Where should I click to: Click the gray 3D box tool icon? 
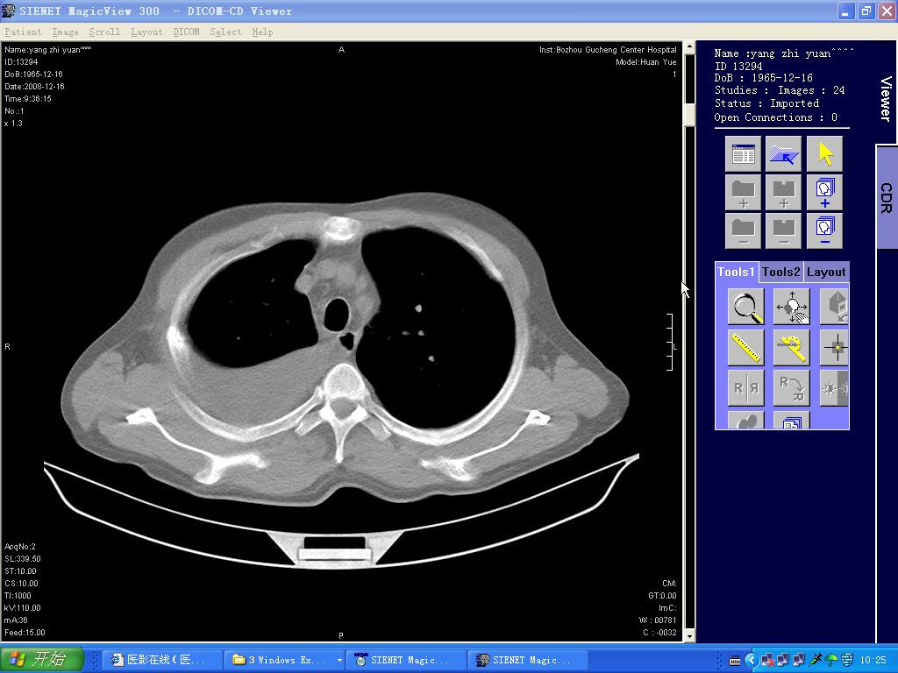[835, 306]
